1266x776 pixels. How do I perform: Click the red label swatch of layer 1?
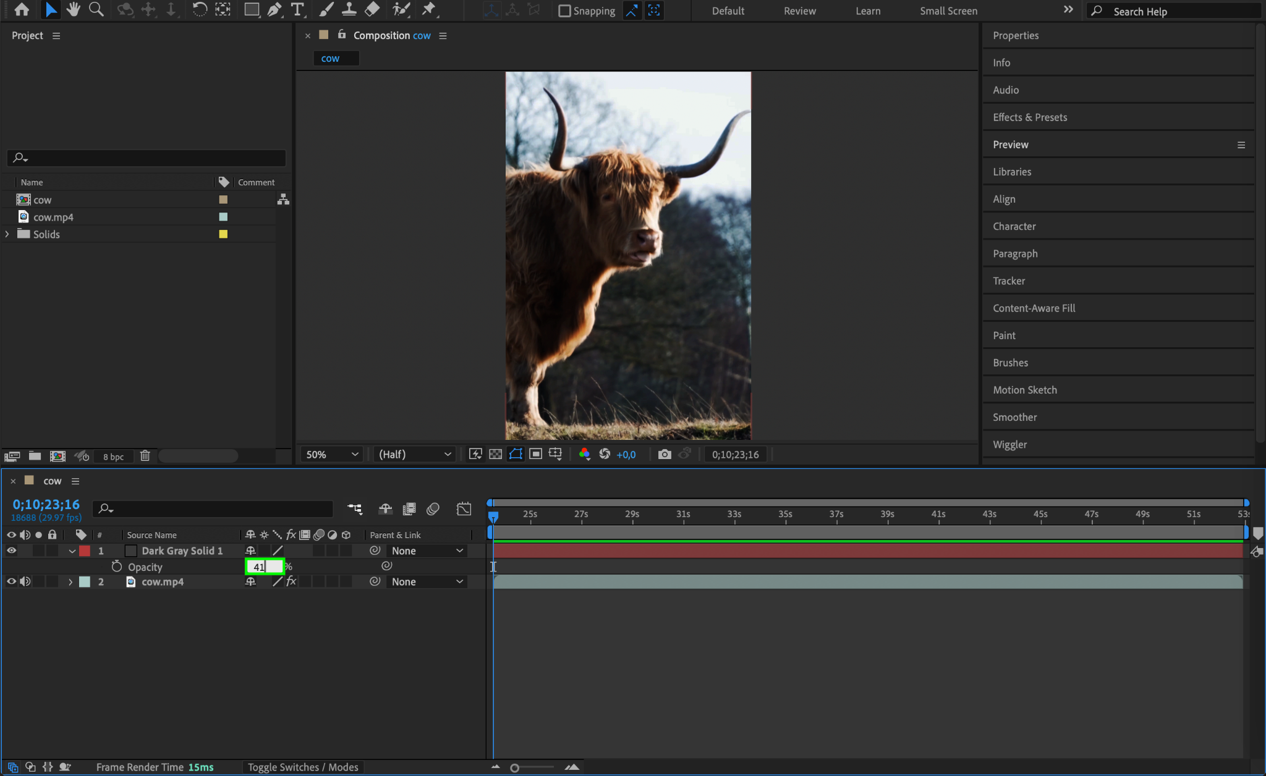(x=85, y=550)
